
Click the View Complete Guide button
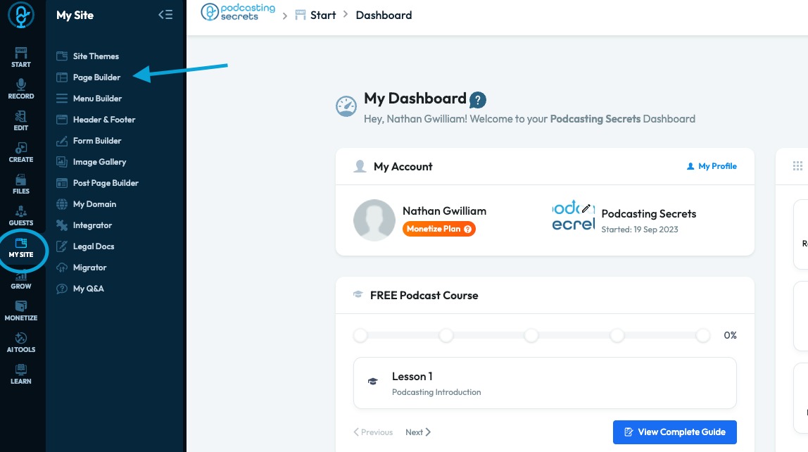674,432
